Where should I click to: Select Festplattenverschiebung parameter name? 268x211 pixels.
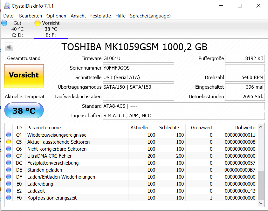coord(53,163)
